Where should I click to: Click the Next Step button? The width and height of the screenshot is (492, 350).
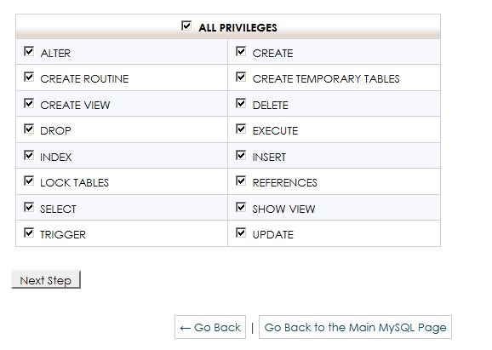coord(46,279)
